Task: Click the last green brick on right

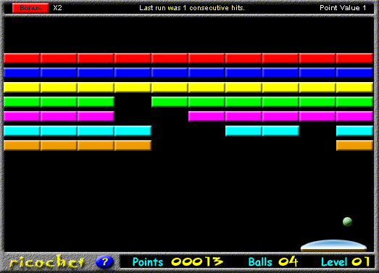Action: point(354,102)
